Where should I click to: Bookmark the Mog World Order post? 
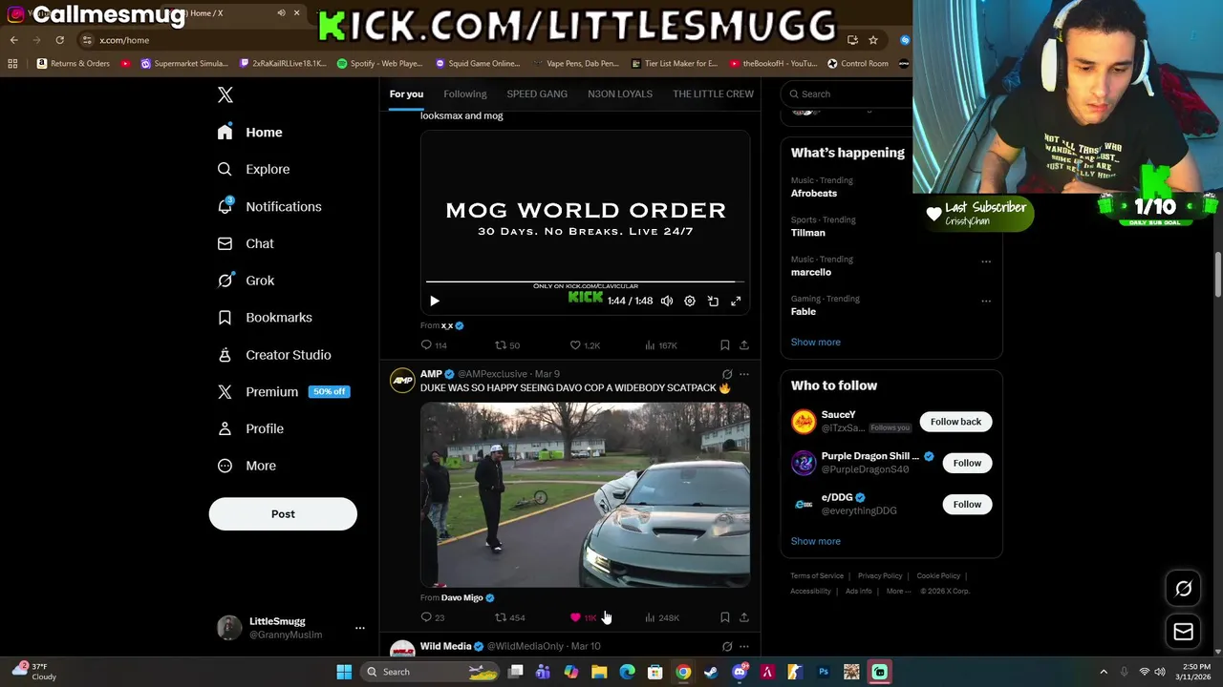724,345
